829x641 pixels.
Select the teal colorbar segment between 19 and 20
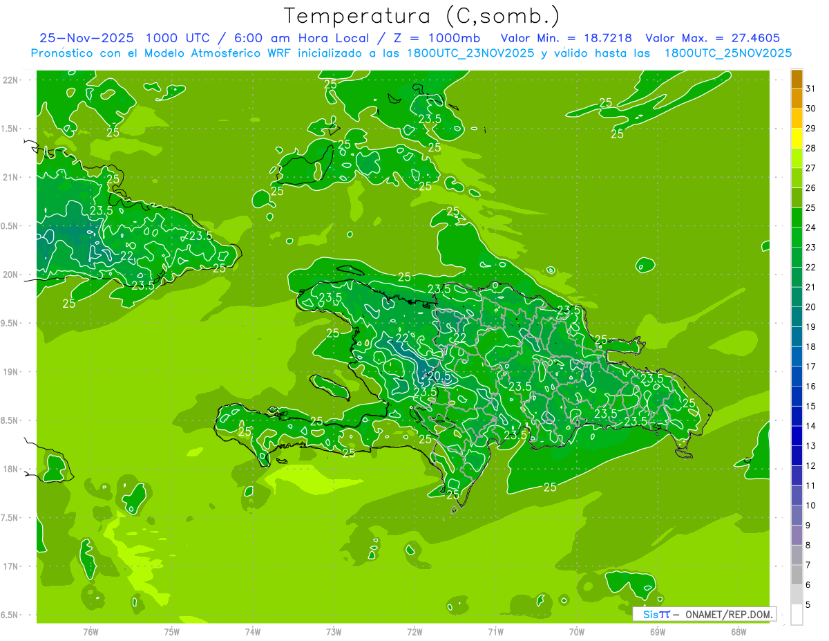coord(797,317)
